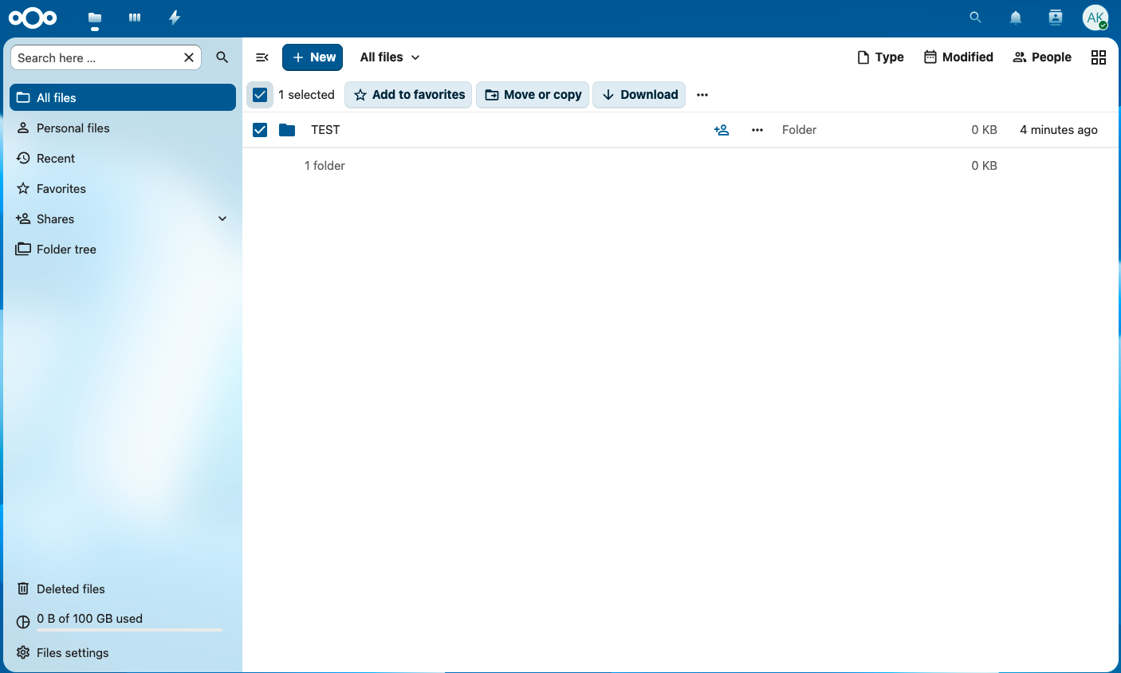Uncheck the TEST folder checkbox
Viewport: 1121px width, 673px height.
260,130
